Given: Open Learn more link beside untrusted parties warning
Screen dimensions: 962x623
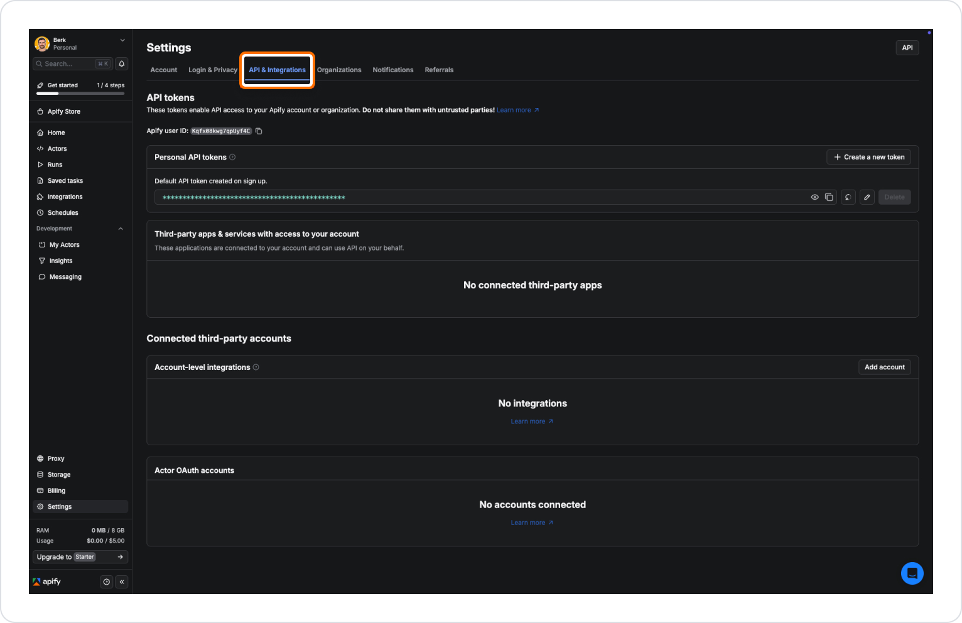Looking at the screenshot, I should coord(518,110).
